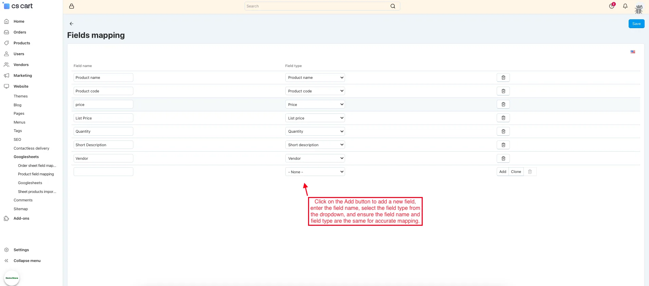Open Product field mapping
649x286 pixels.
(x=36, y=174)
